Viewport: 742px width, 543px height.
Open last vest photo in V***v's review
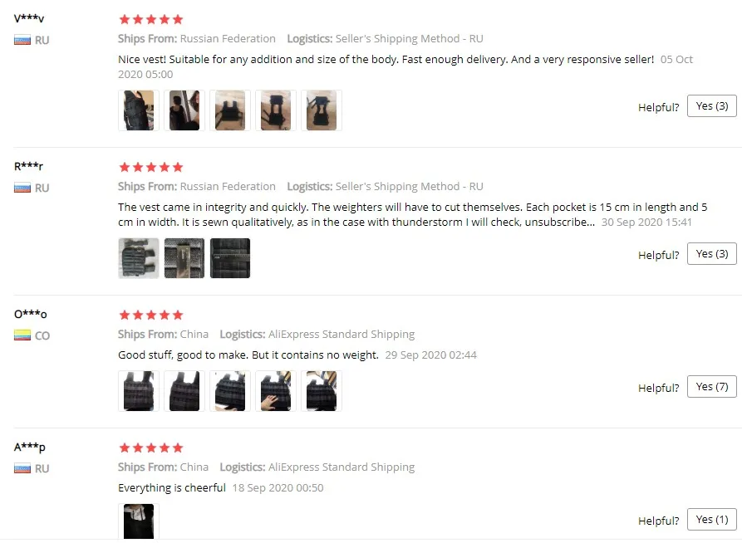tap(322, 110)
